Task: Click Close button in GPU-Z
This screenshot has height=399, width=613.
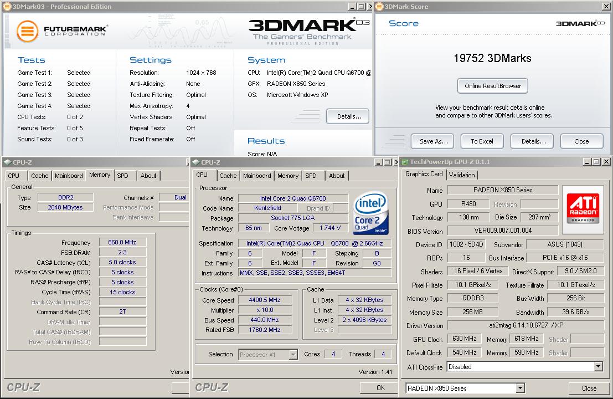Action: point(589,388)
